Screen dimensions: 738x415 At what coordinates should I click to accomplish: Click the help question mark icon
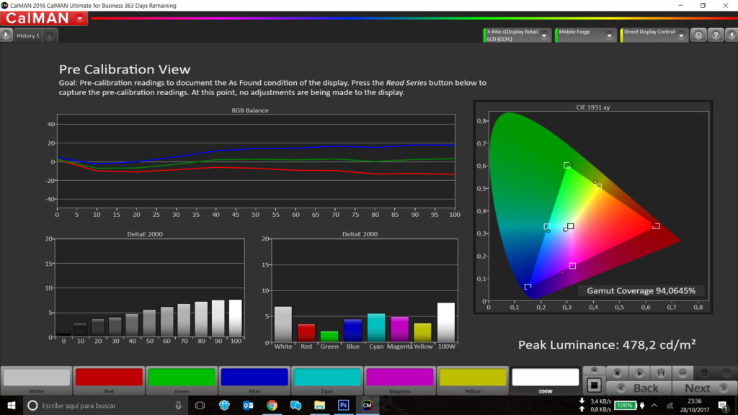(x=715, y=35)
